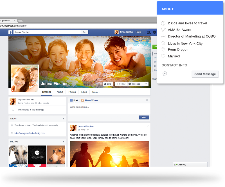Screen dimensions: 225x187
Task: Click 'The dream is free' about text
Action: point(36,125)
